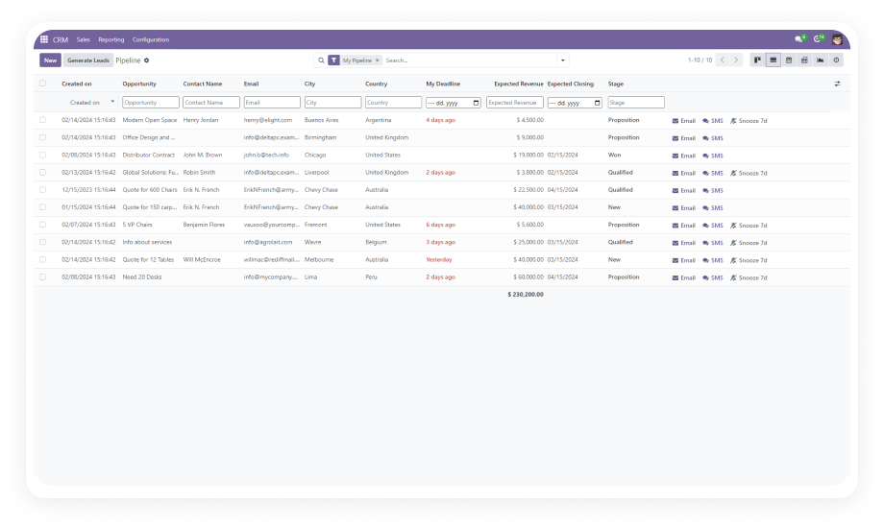Snooze 7d the Global Solutions opportunity

(x=749, y=173)
